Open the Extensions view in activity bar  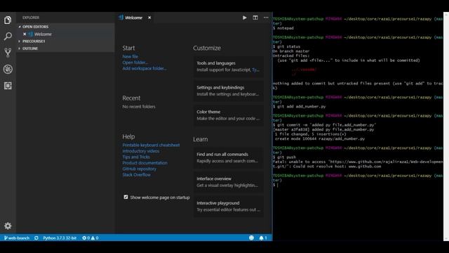click(x=8, y=86)
